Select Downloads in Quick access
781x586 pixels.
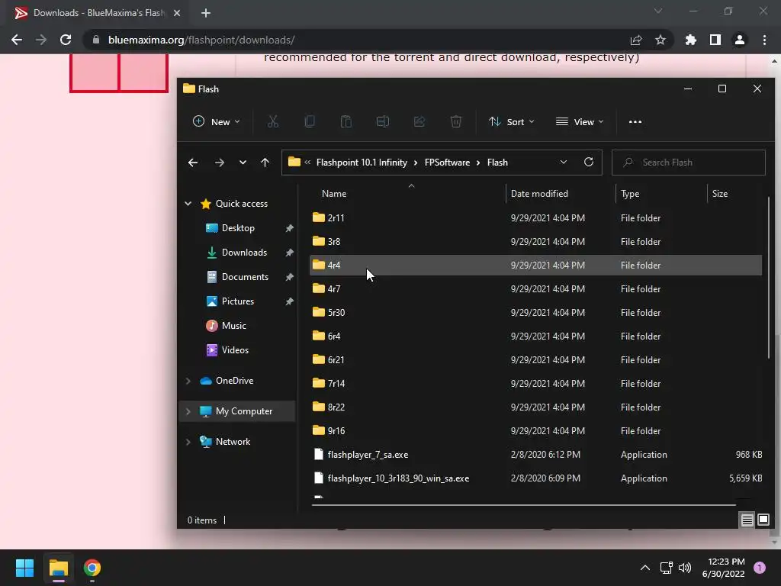pyautogui.click(x=244, y=252)
